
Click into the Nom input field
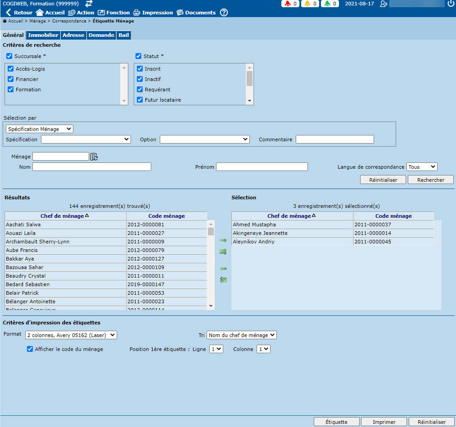[x=92, y=167]
